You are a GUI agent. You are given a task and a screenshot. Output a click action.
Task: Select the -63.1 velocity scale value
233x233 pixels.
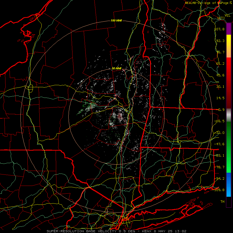pos(220,156)
